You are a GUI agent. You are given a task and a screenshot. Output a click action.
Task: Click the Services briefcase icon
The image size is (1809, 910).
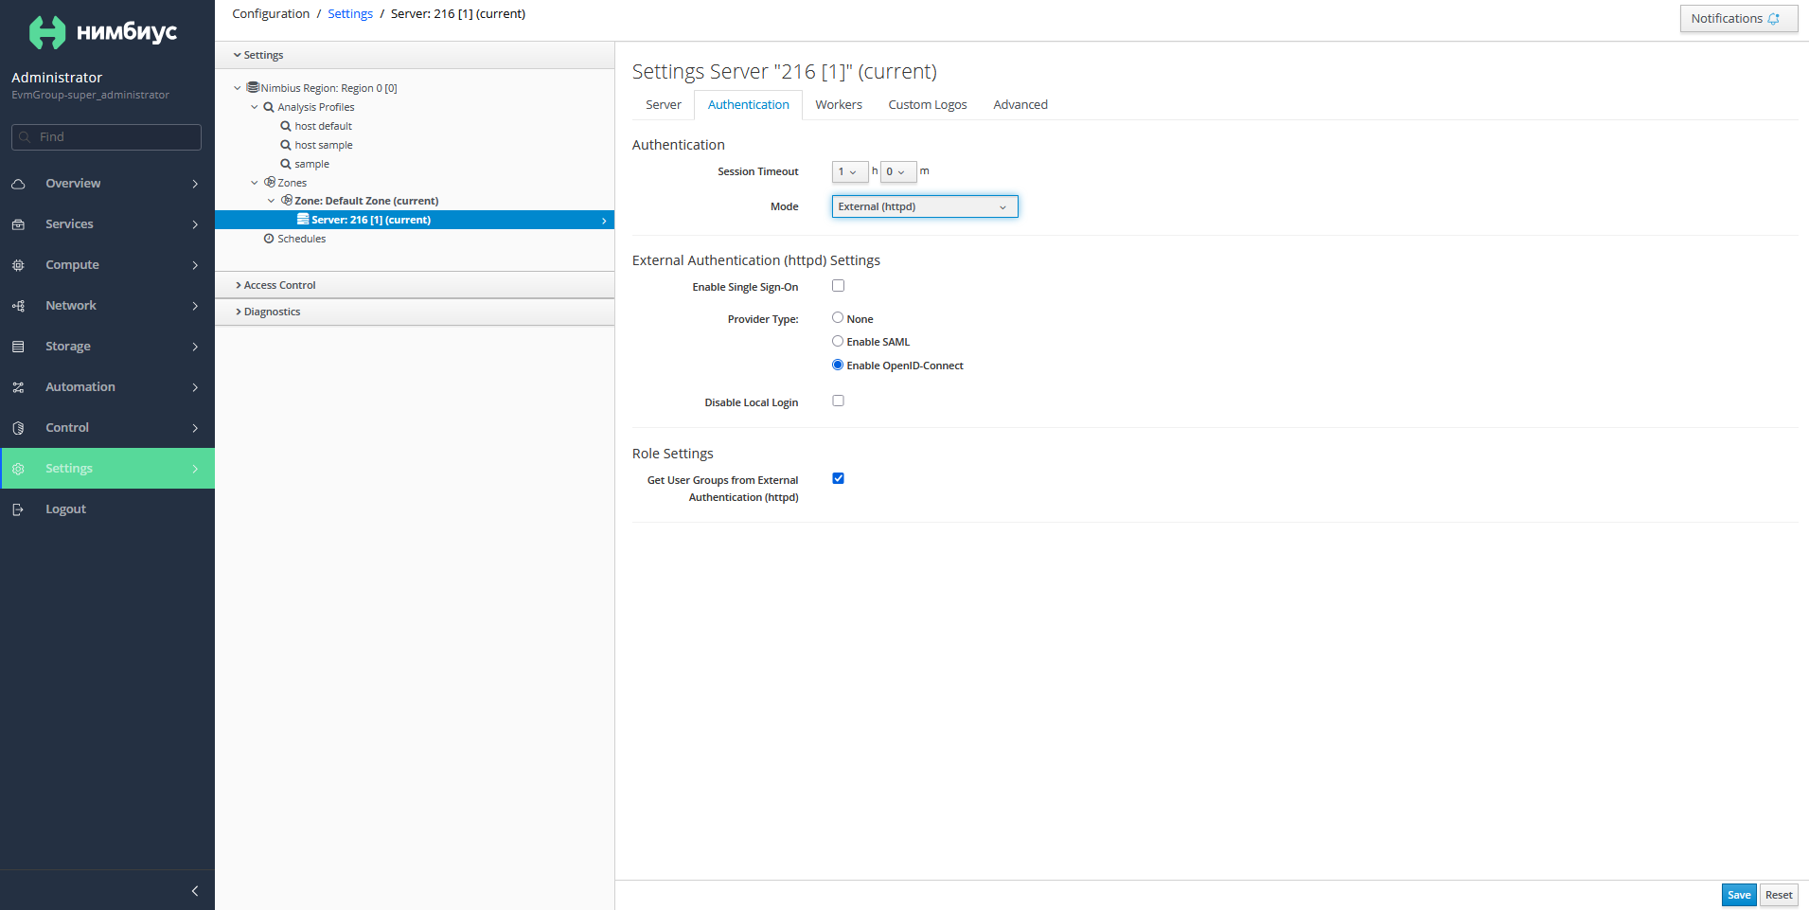point(18,224)
